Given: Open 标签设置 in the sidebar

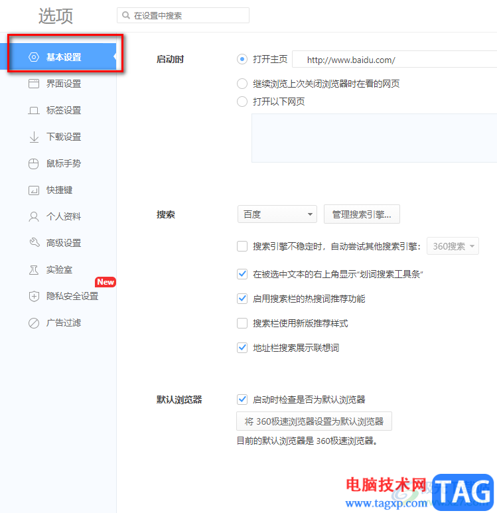Looking at the screenshot, I should (x=58, y=111).
